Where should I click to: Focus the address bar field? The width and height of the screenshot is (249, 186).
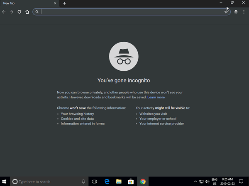132,12
